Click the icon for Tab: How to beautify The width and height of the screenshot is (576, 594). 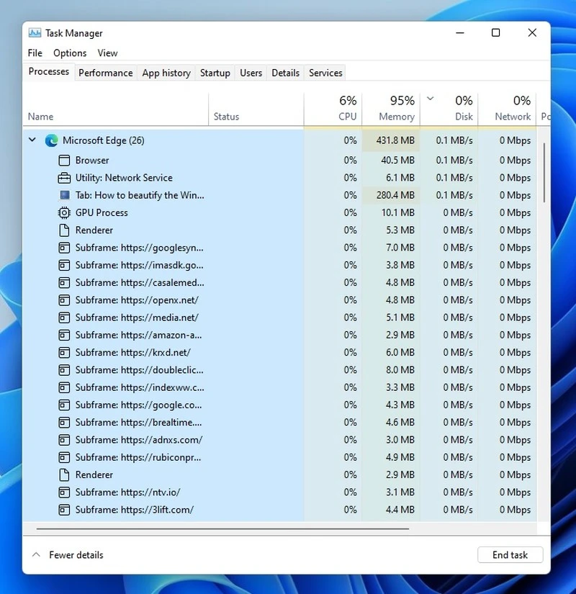[x=64, y=195]
